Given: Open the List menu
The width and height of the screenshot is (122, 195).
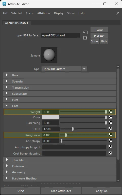Looking at the screenshot, I should (x=5, y=13).
